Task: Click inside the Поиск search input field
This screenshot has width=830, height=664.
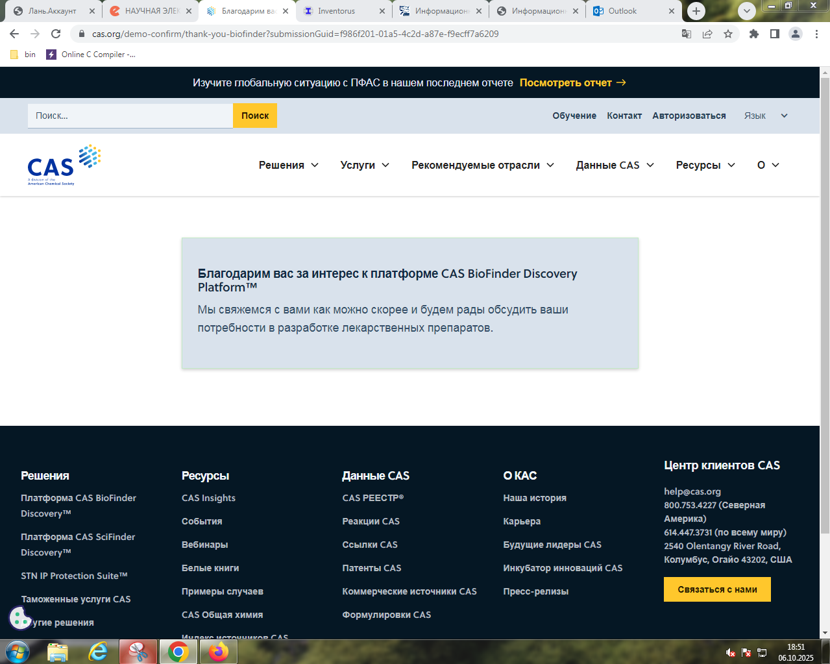Action: tap(130, 116)
